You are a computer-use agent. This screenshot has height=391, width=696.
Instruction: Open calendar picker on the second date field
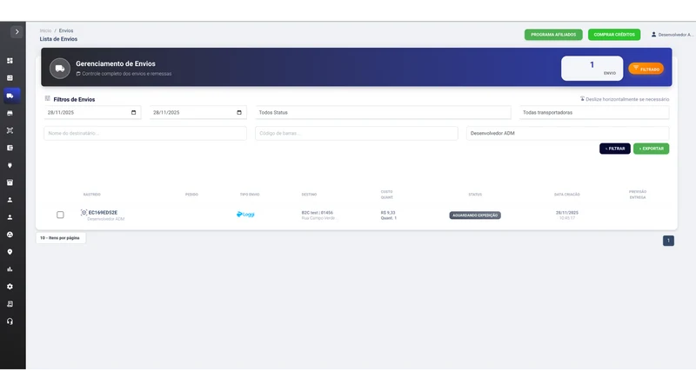[239, 113]
